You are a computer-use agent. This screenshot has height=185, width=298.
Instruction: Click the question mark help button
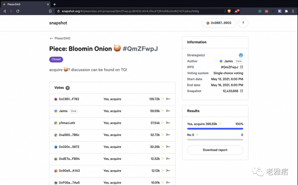coord(243,23)
